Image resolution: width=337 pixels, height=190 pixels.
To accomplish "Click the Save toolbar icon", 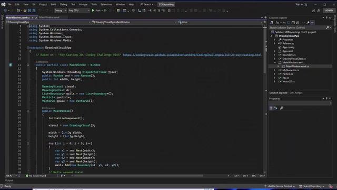I will pyautogui.click(x=29, y=11).
